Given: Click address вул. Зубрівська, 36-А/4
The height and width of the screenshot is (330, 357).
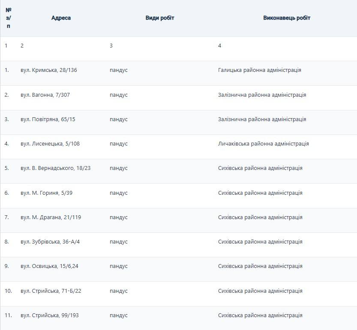Looking at the screenshot, I should pyautogui.click(x=50, y=242).
